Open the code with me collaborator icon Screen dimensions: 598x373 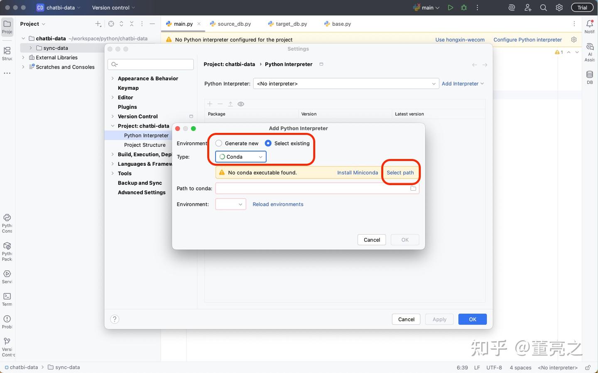tap(527, 7)
